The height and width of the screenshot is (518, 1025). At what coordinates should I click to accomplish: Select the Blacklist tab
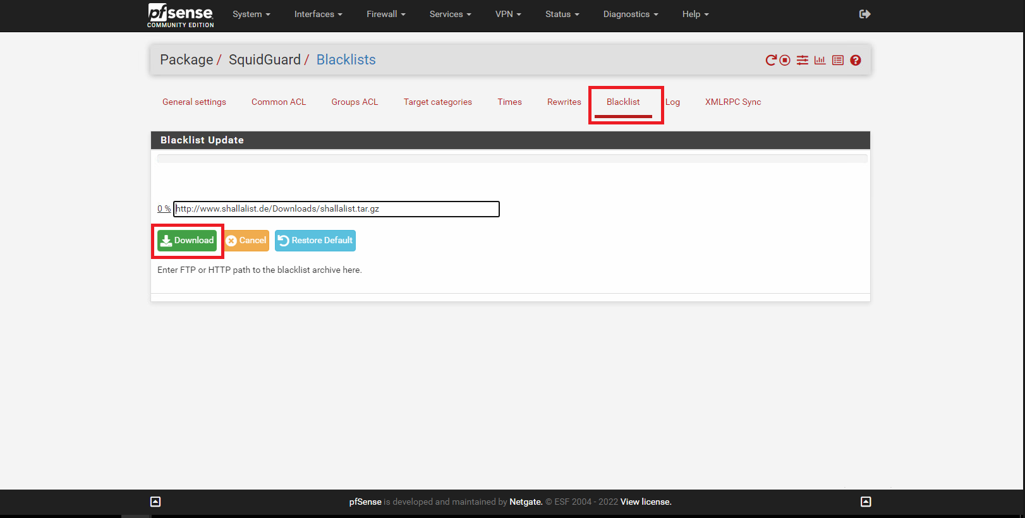[x=623, y=102]
